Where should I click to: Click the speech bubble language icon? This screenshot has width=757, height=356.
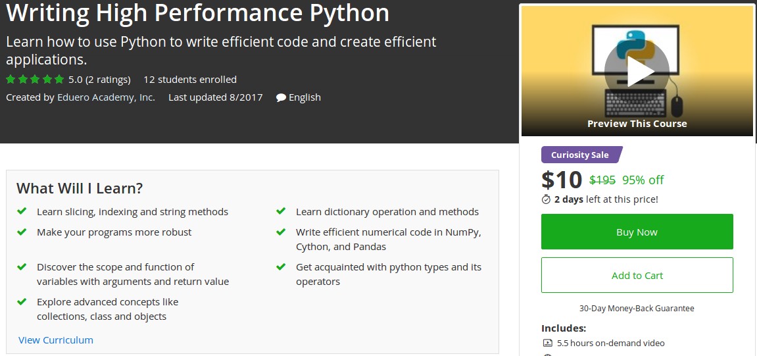coord(281,97)
